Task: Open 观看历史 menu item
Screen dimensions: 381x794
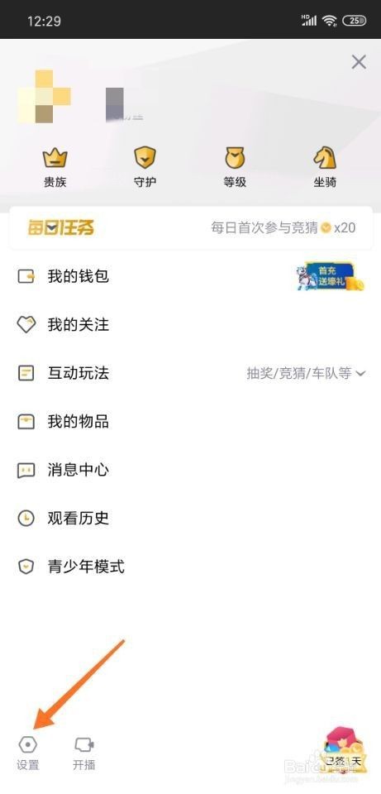Action: pyautogui.click(x=190, y=518)
